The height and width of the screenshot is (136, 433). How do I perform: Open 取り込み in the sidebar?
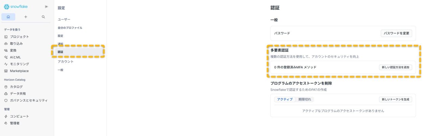click(x=16, y=44)
